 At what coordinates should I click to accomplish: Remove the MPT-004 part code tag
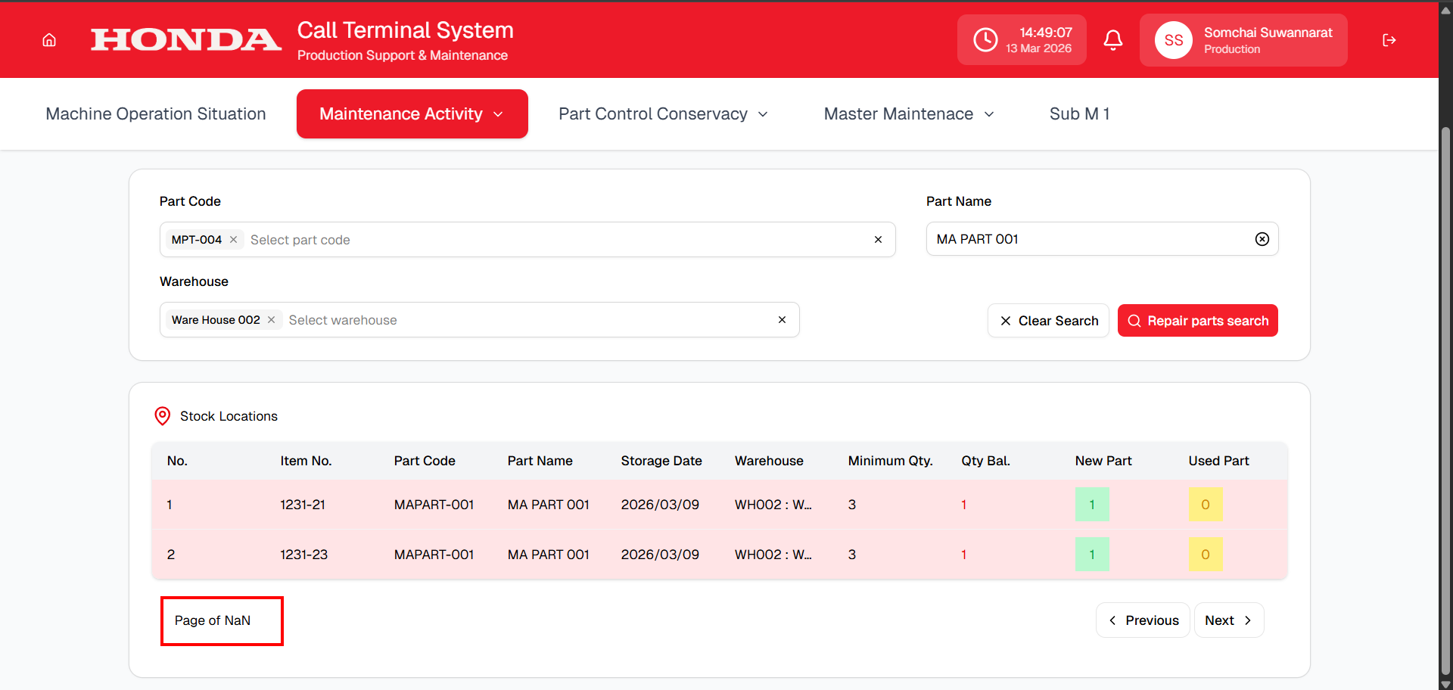[234, 240]
